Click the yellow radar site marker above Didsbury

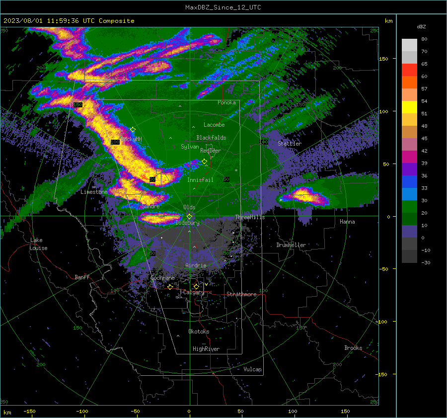189,217
